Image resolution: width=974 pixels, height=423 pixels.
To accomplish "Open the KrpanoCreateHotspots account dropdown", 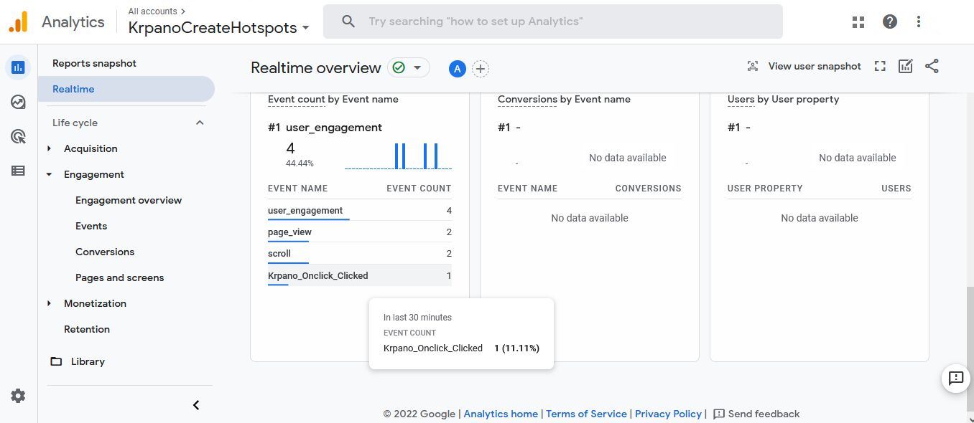I will 219,28.
